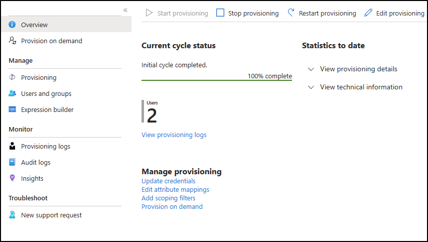Open the Edit attribute mappings link
The image size is (428, 242).
(175, 189)
